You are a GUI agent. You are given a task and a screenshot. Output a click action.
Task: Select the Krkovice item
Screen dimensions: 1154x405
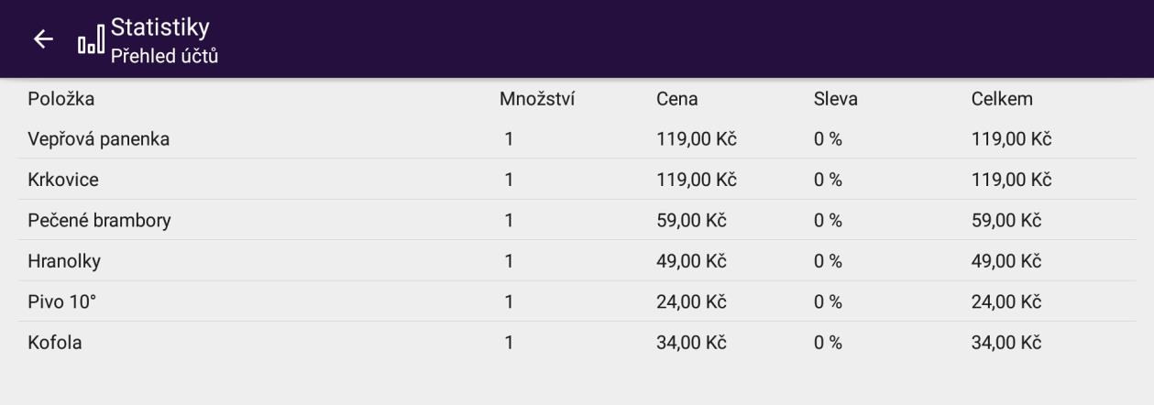63,181
